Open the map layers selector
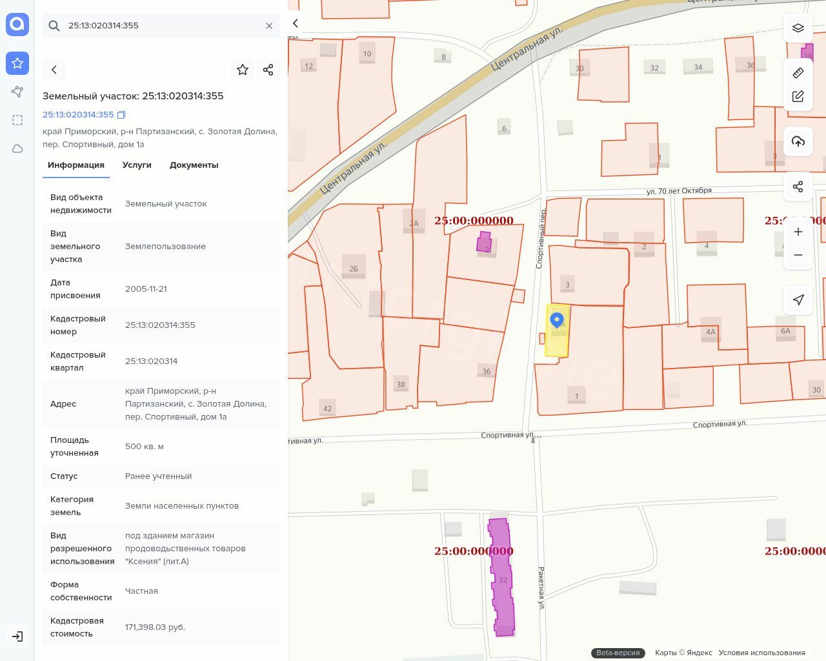This screenshot has width=826, height=661. click(798, 28)
